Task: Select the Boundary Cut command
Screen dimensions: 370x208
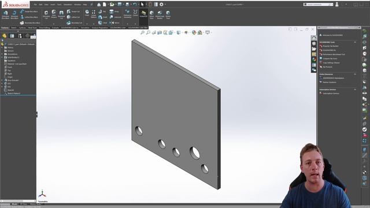Action: click(x=75, y=23)
